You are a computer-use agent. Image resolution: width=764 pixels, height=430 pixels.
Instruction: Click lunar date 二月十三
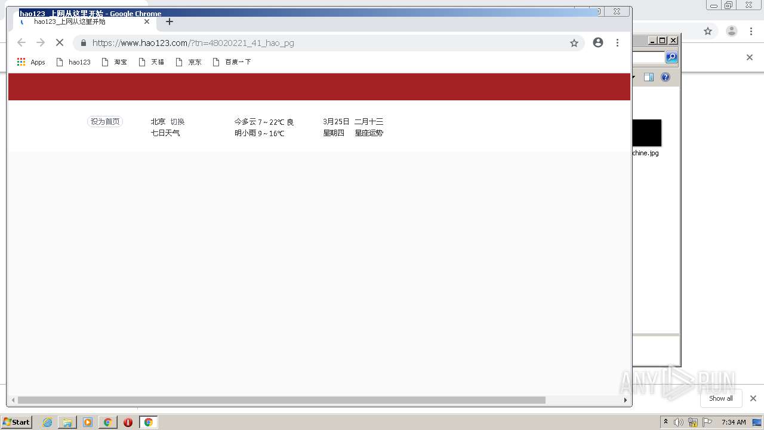[369, 122]
